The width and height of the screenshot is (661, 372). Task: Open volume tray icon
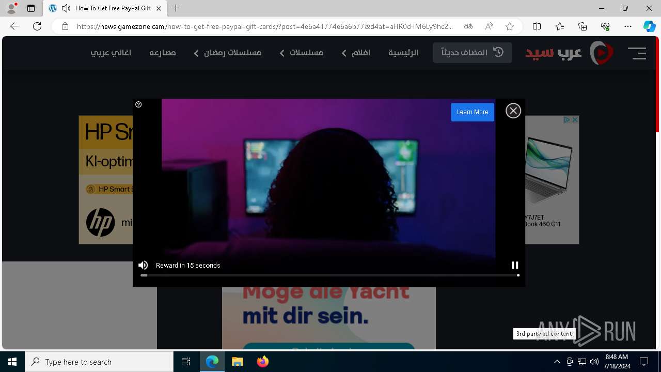click(594, 362)
